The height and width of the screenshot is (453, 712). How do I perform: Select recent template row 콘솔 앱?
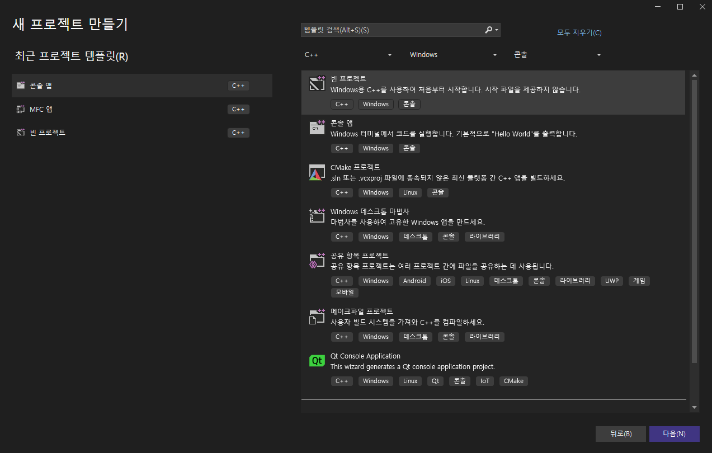tap(142, 86)
